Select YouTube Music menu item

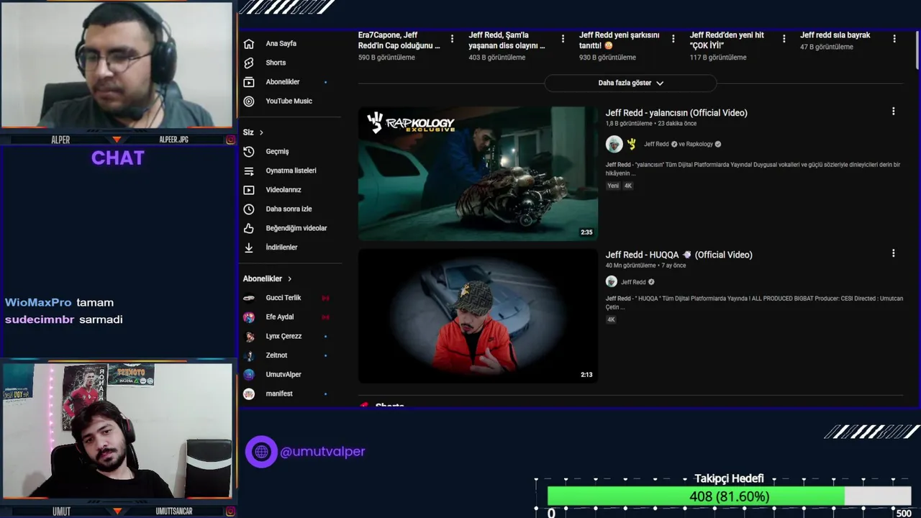[x=291, y=101]
